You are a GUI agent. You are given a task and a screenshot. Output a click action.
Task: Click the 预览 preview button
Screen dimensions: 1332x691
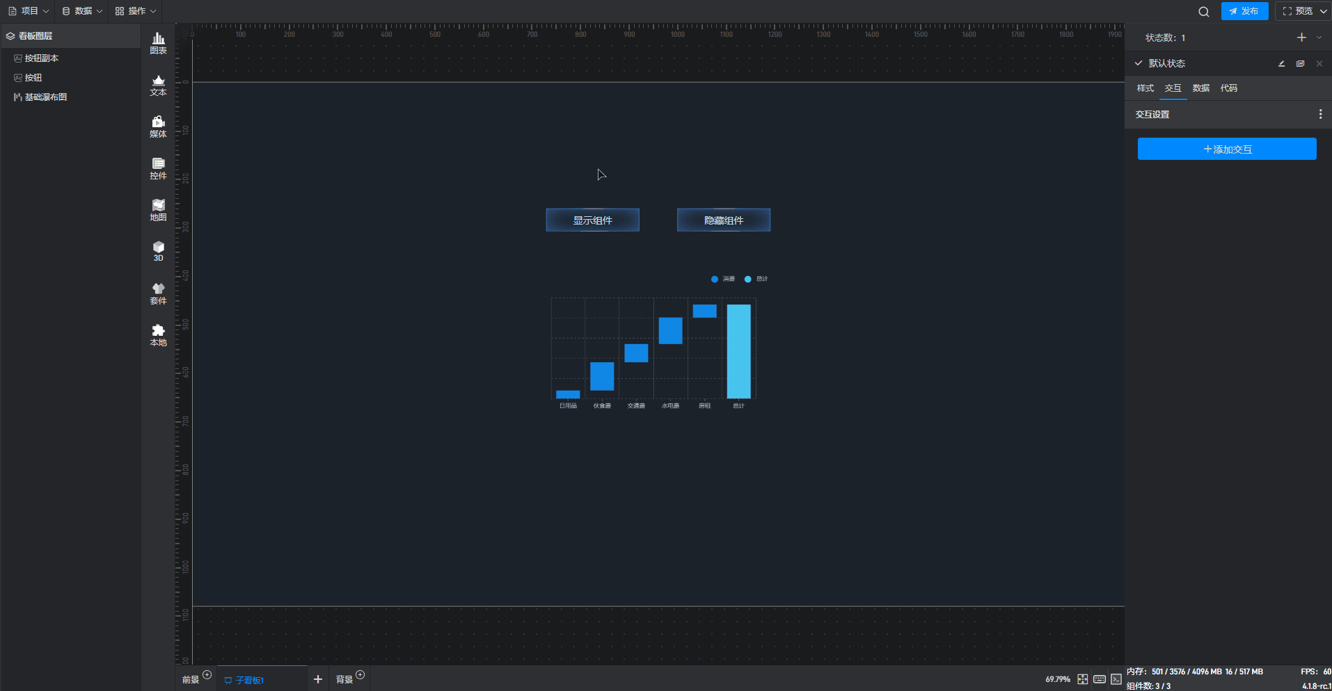point(1297,11)
